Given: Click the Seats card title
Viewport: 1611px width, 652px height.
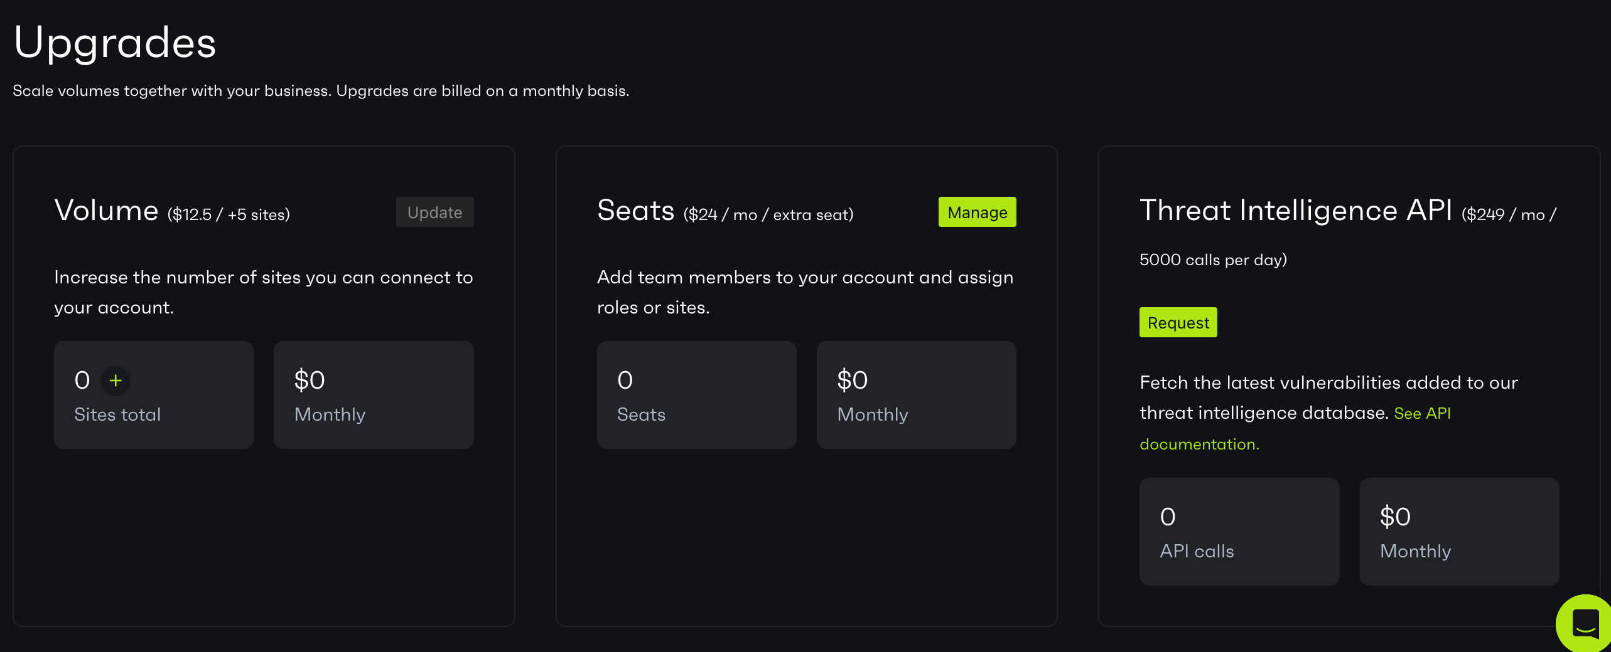Looking at the screenshot, I should (x=635, y=211).
